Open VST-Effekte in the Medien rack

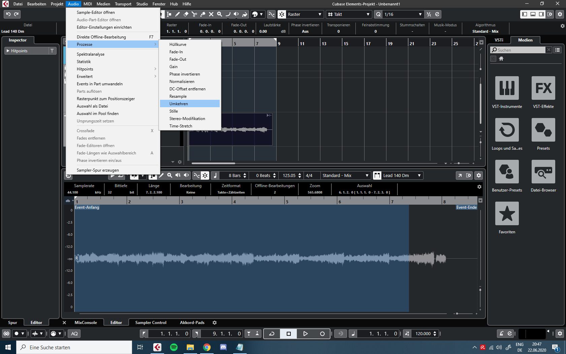pos(543,92)
